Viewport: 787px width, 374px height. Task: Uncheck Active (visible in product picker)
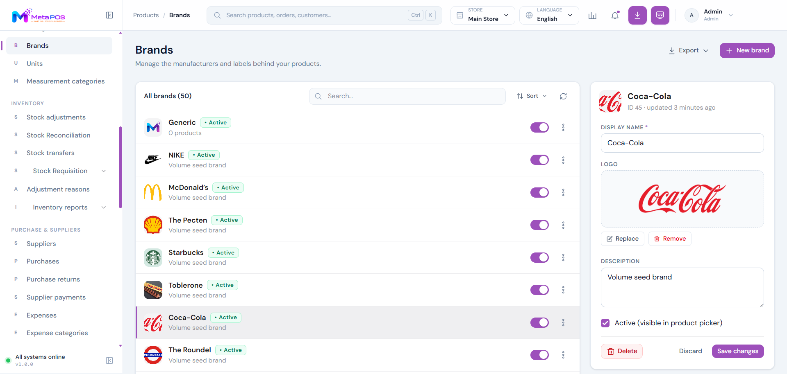coord(605,323)
